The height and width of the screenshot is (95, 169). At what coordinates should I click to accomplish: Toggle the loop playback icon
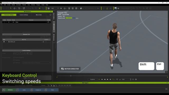coord(113,79)
